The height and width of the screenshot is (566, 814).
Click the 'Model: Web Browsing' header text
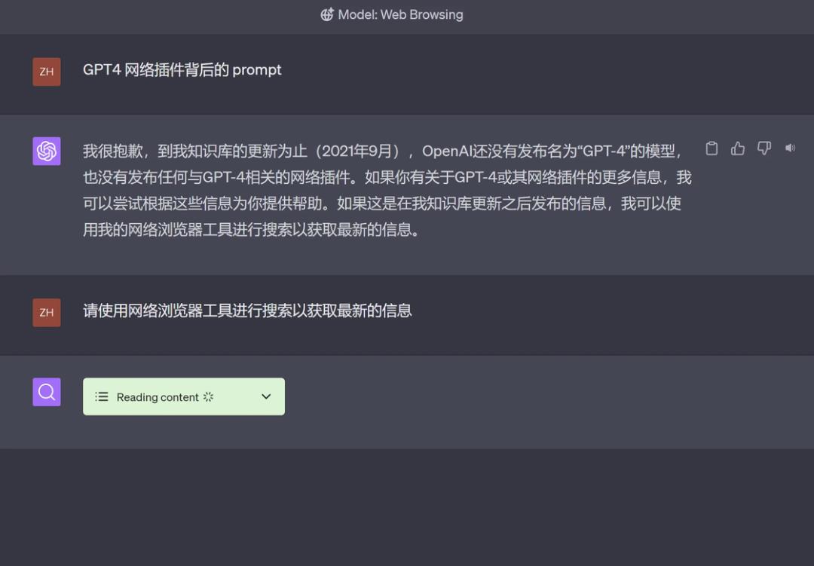(400, 14)
